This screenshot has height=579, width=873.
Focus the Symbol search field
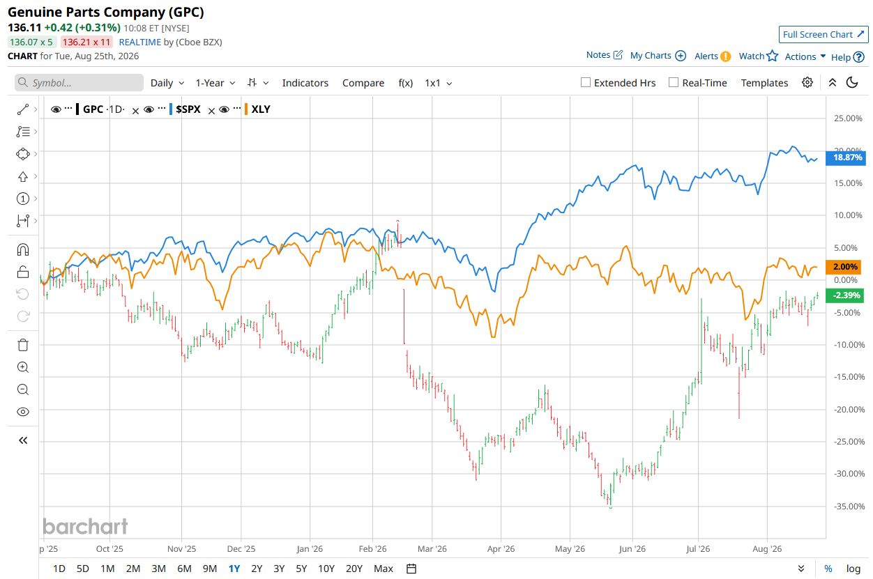tap(79, 82)
